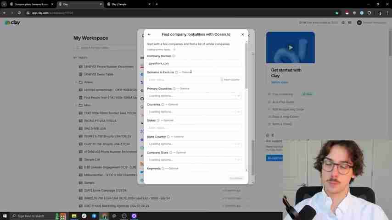The image size is (392, 220).
Task: Open the State Country dropdown
Action: pos(194,144)
